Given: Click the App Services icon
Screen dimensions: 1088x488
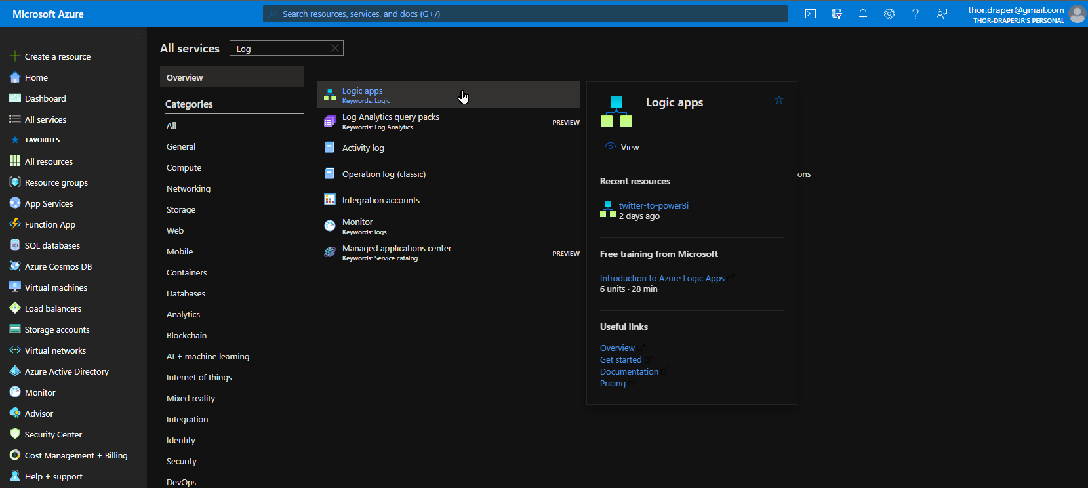Looking at the screenshot, I should (15, 203).
